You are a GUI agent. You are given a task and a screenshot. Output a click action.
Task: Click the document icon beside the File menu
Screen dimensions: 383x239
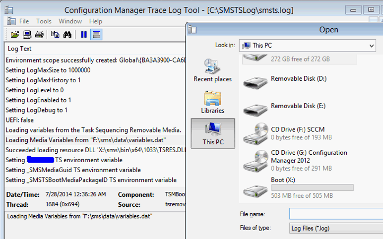(11, 21)
